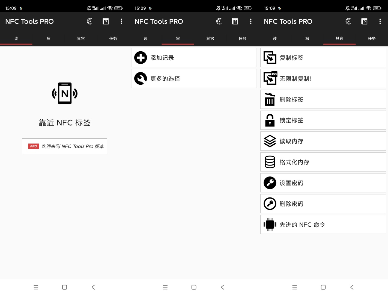The image size is (388, 295).
Task: Select the red-underlined 其它 tab
Action: coord(339,39)
